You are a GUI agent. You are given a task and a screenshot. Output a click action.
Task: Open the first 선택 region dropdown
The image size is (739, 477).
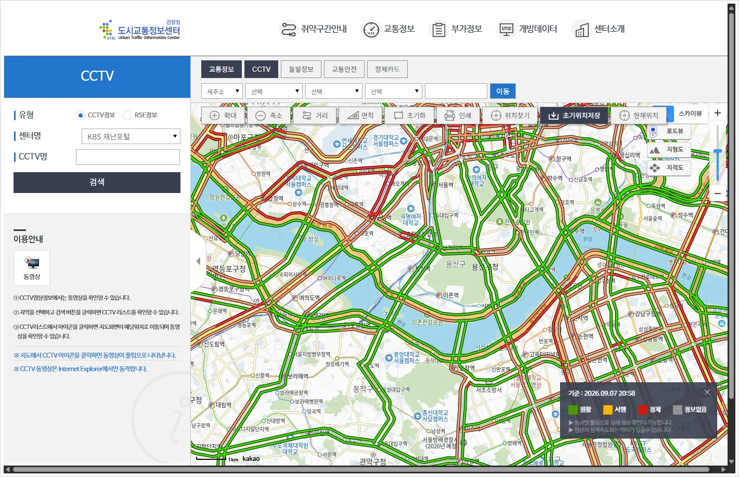(274, 91)
